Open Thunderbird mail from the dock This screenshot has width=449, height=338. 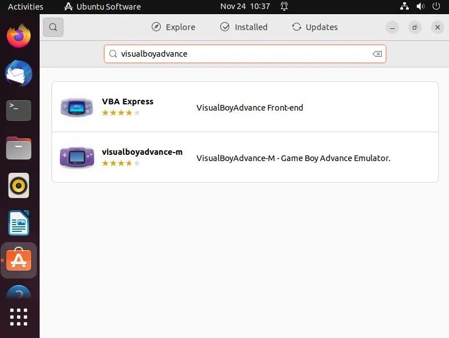coord(19,73)
